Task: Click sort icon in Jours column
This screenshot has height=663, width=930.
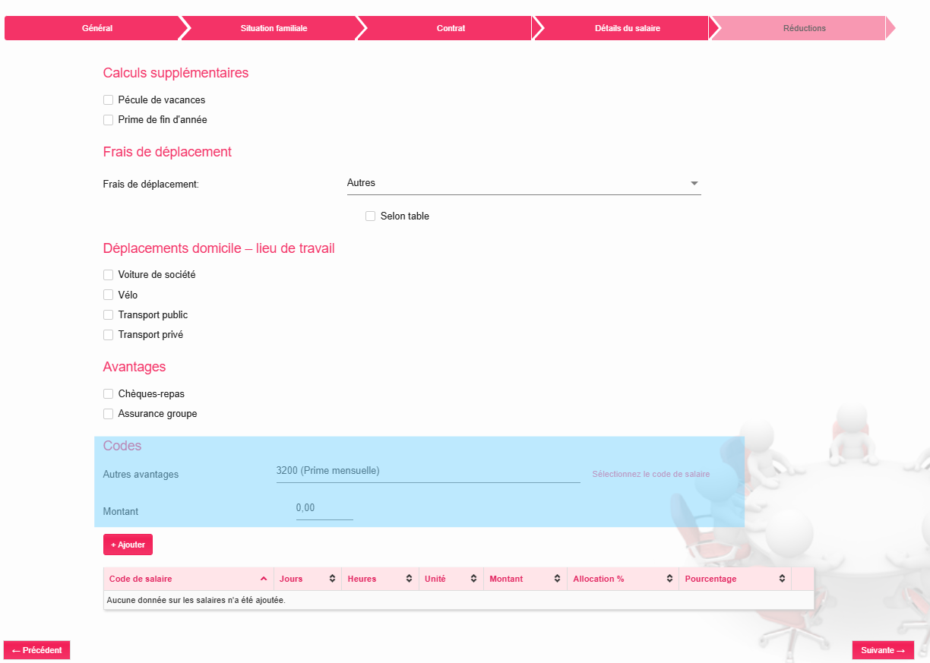Action: 332,579
